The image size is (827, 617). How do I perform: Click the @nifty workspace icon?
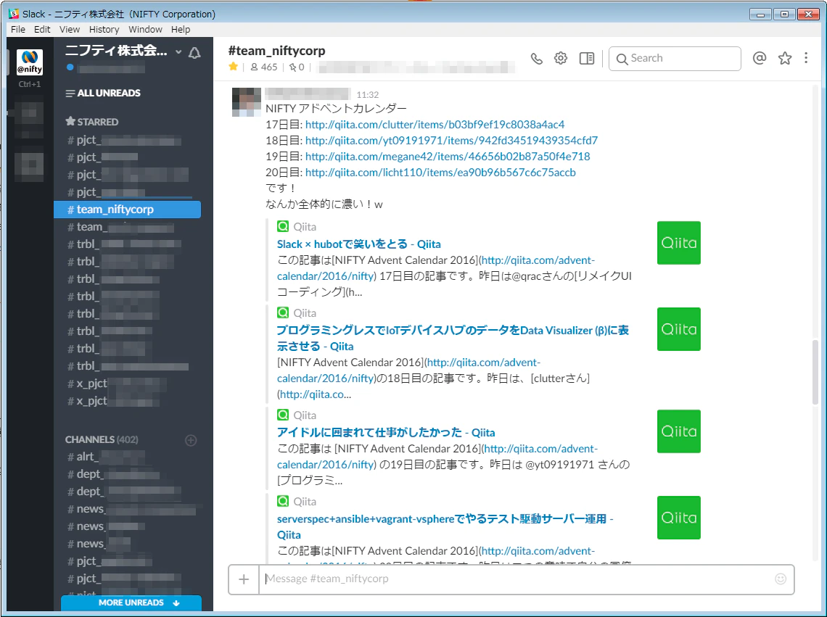(x=30, y=62)
